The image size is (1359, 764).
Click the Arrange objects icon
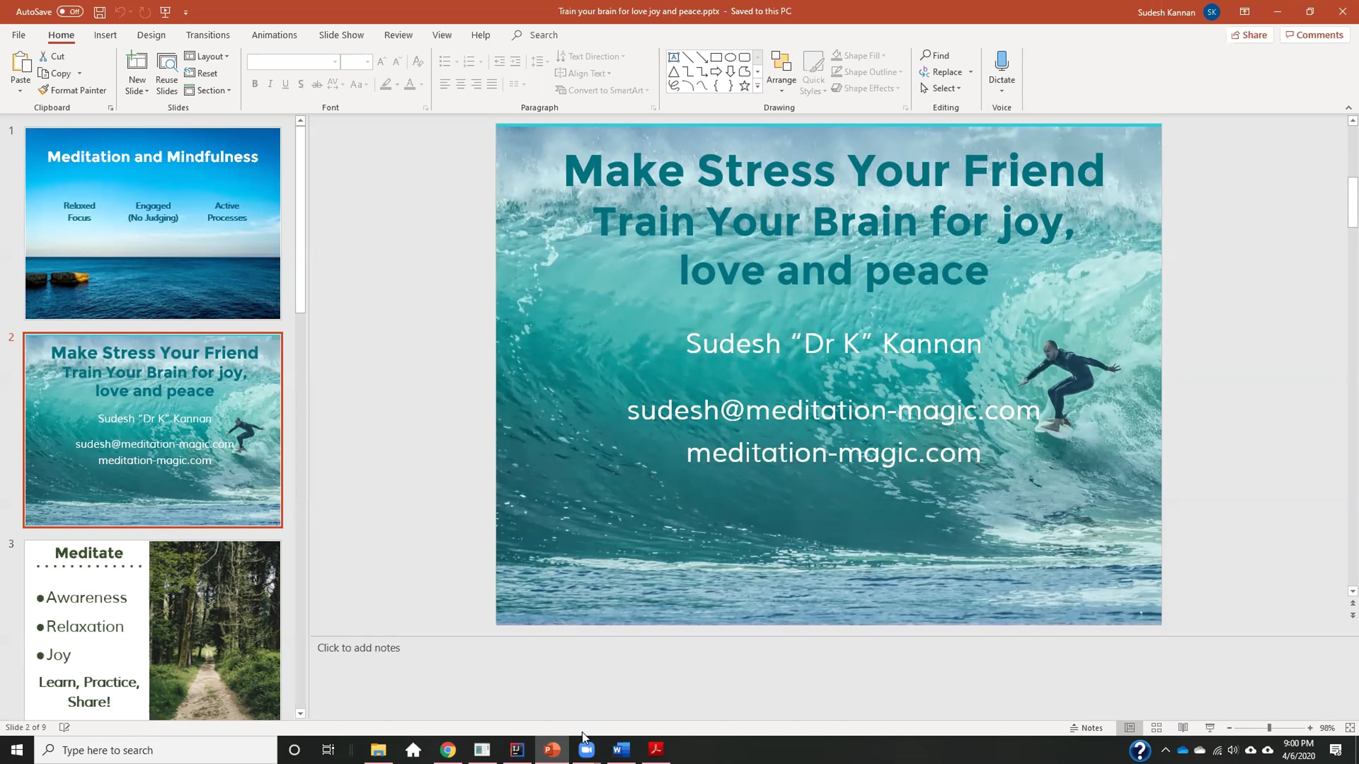pyautogui.click(x=781, y=62)
